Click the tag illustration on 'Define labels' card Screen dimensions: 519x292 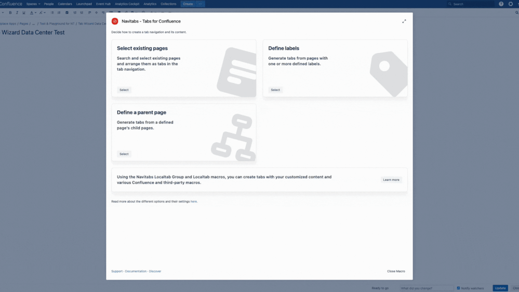389,73
